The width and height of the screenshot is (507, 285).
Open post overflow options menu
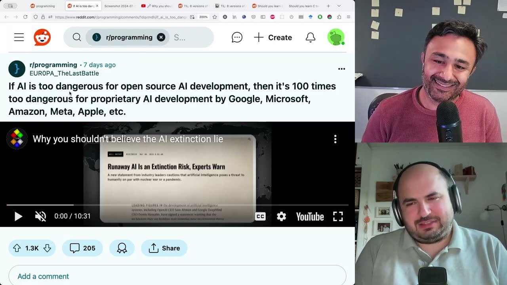(x=341, y=69)
